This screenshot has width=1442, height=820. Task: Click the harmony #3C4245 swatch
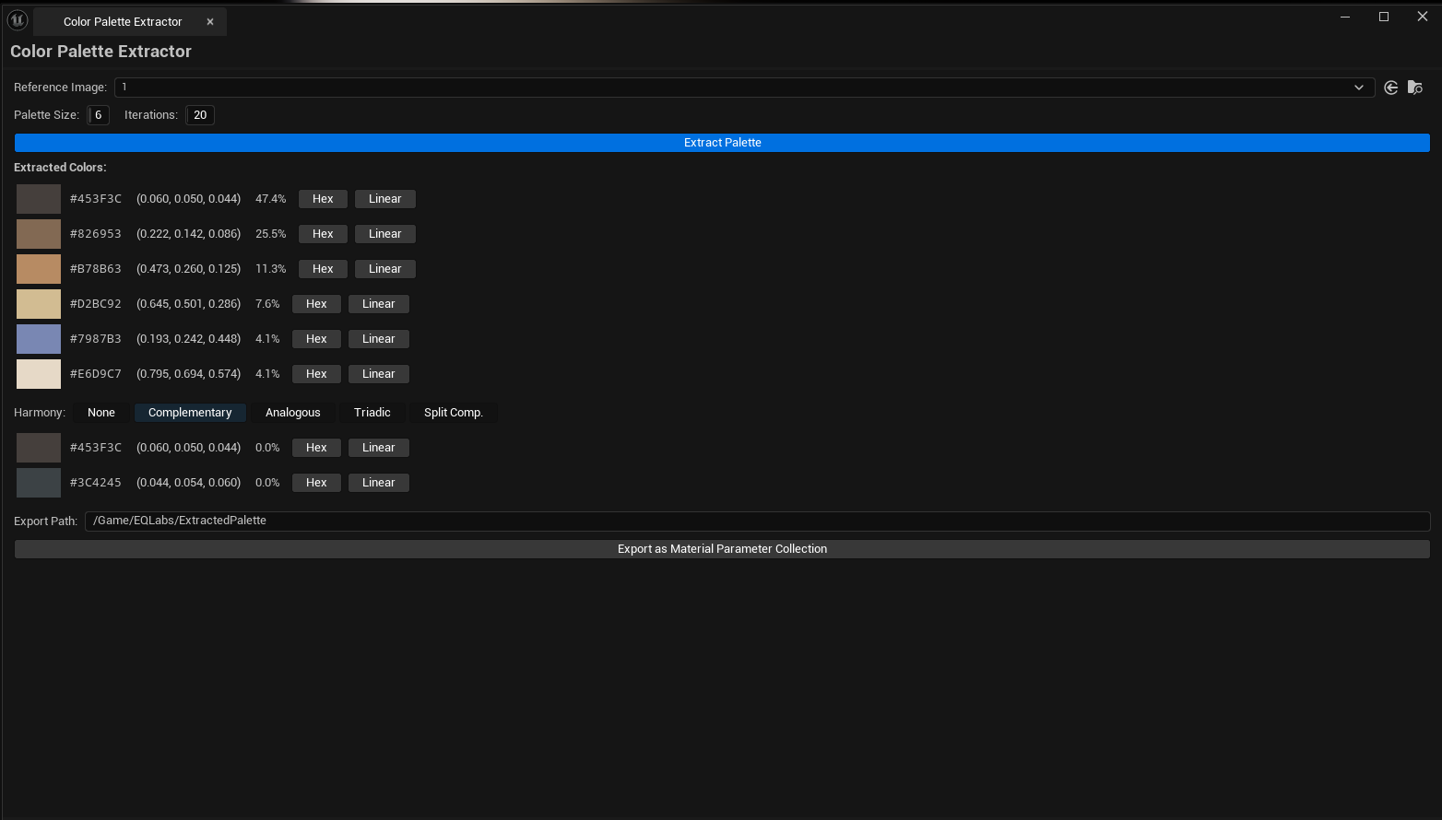(39, 483)
